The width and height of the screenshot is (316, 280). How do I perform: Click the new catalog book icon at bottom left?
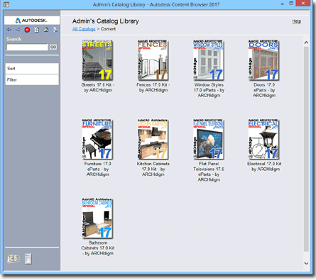(13, 259)
